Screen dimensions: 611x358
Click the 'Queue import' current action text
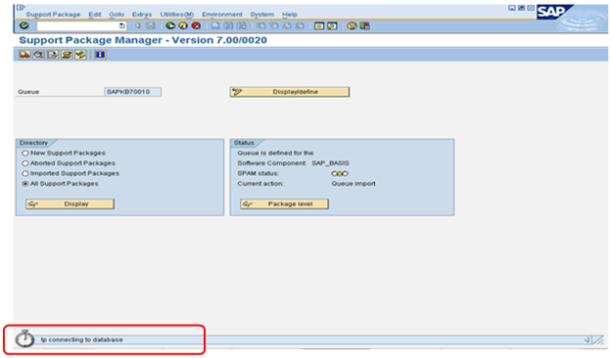coord(353,184)
